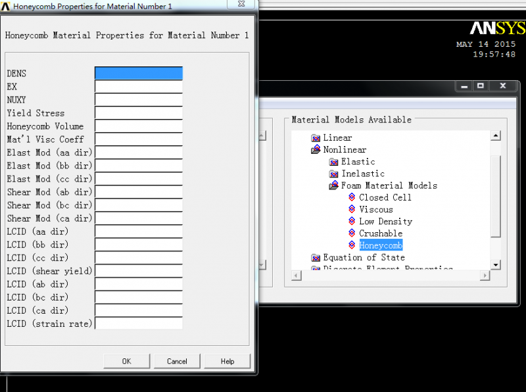Viewport: 526px width, 392px height.
Task: Click the Low Density model icon
Action: [x=352, y=221]
